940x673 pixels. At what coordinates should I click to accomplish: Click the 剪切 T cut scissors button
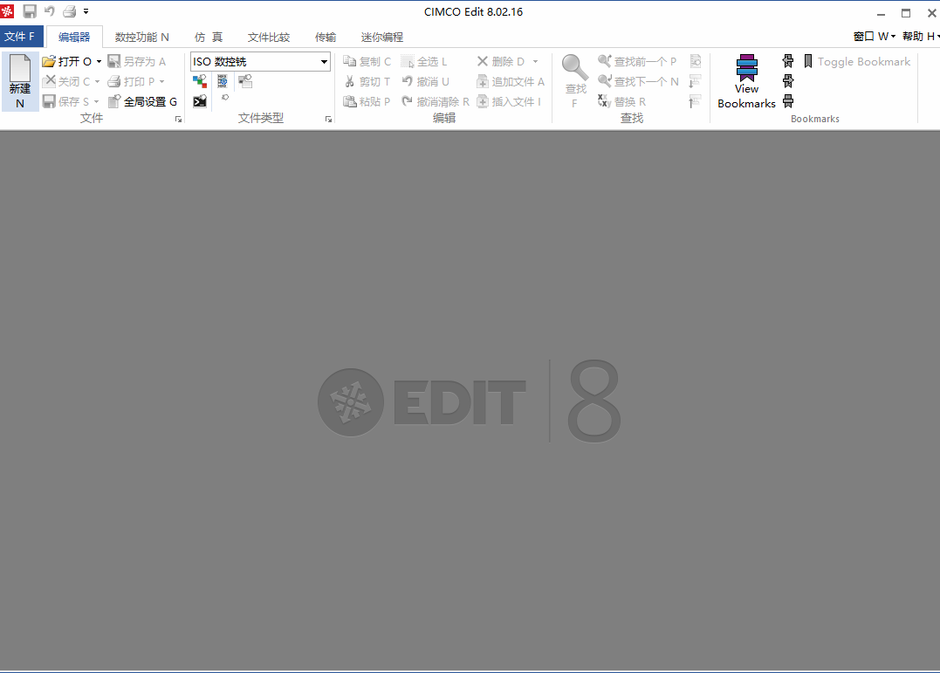pos(367,81)
